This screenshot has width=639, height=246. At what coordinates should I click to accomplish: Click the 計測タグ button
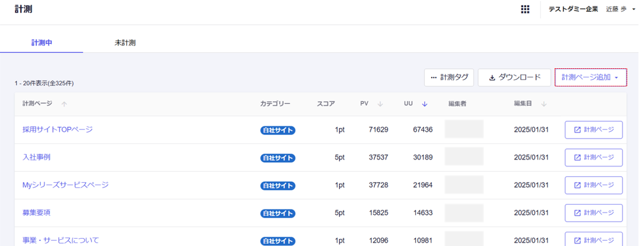click(449, 77)
